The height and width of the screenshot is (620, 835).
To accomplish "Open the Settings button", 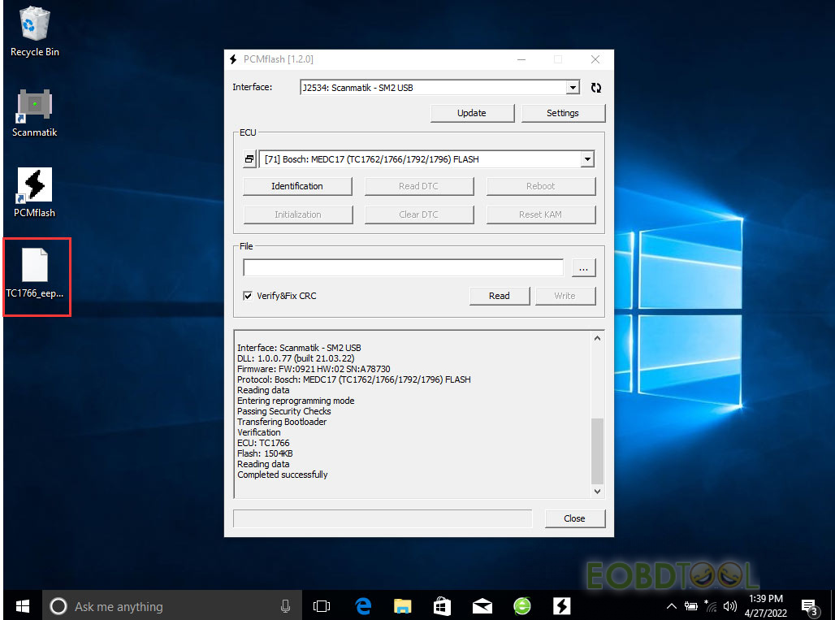I will (x=563, y=113).
